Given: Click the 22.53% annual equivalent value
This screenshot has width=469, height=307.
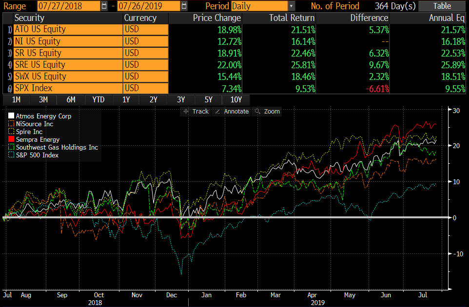Looking at the screenshot, I should (x=453, y=53).
